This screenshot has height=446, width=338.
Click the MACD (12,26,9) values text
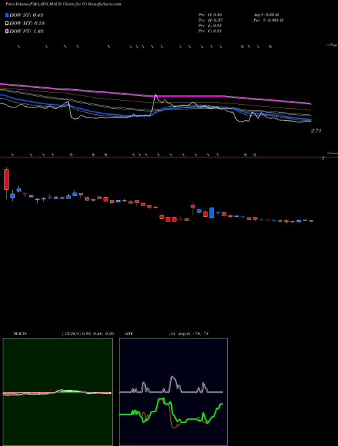point(88,334)
